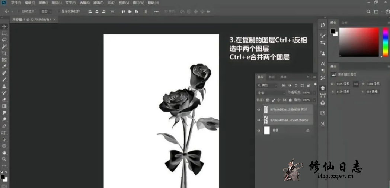
Task: Click the lock all layers icon
Action: [291, 100]
